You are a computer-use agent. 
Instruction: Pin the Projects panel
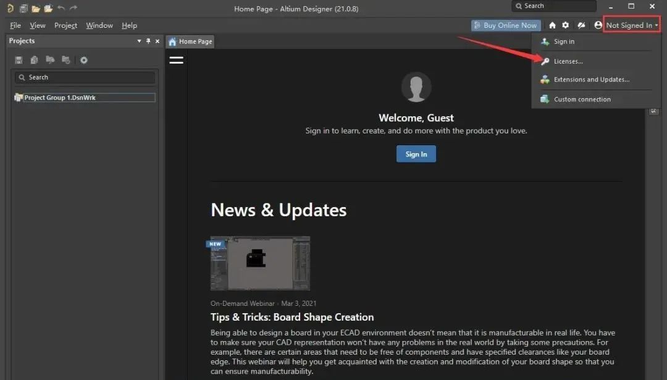click(148, 41)
